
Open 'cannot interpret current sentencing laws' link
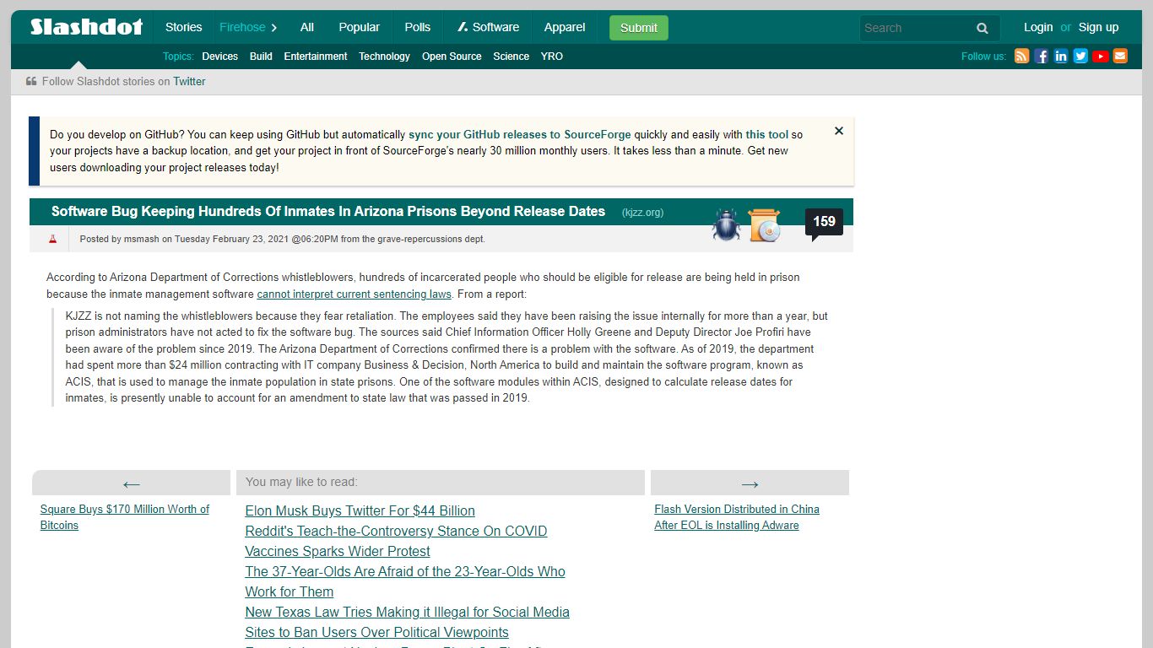pos(355,294)
